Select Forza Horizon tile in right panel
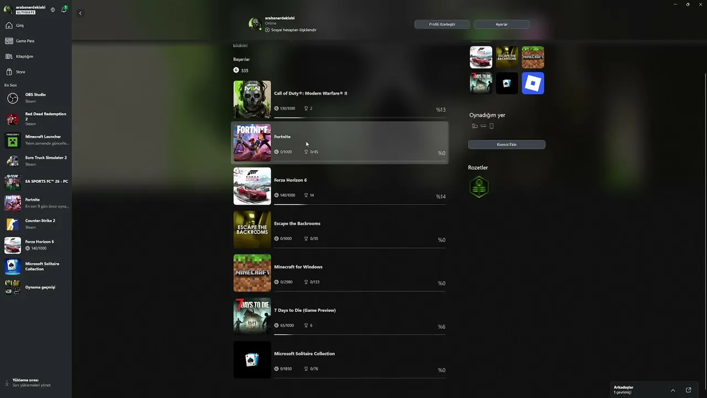 (481, 57)
